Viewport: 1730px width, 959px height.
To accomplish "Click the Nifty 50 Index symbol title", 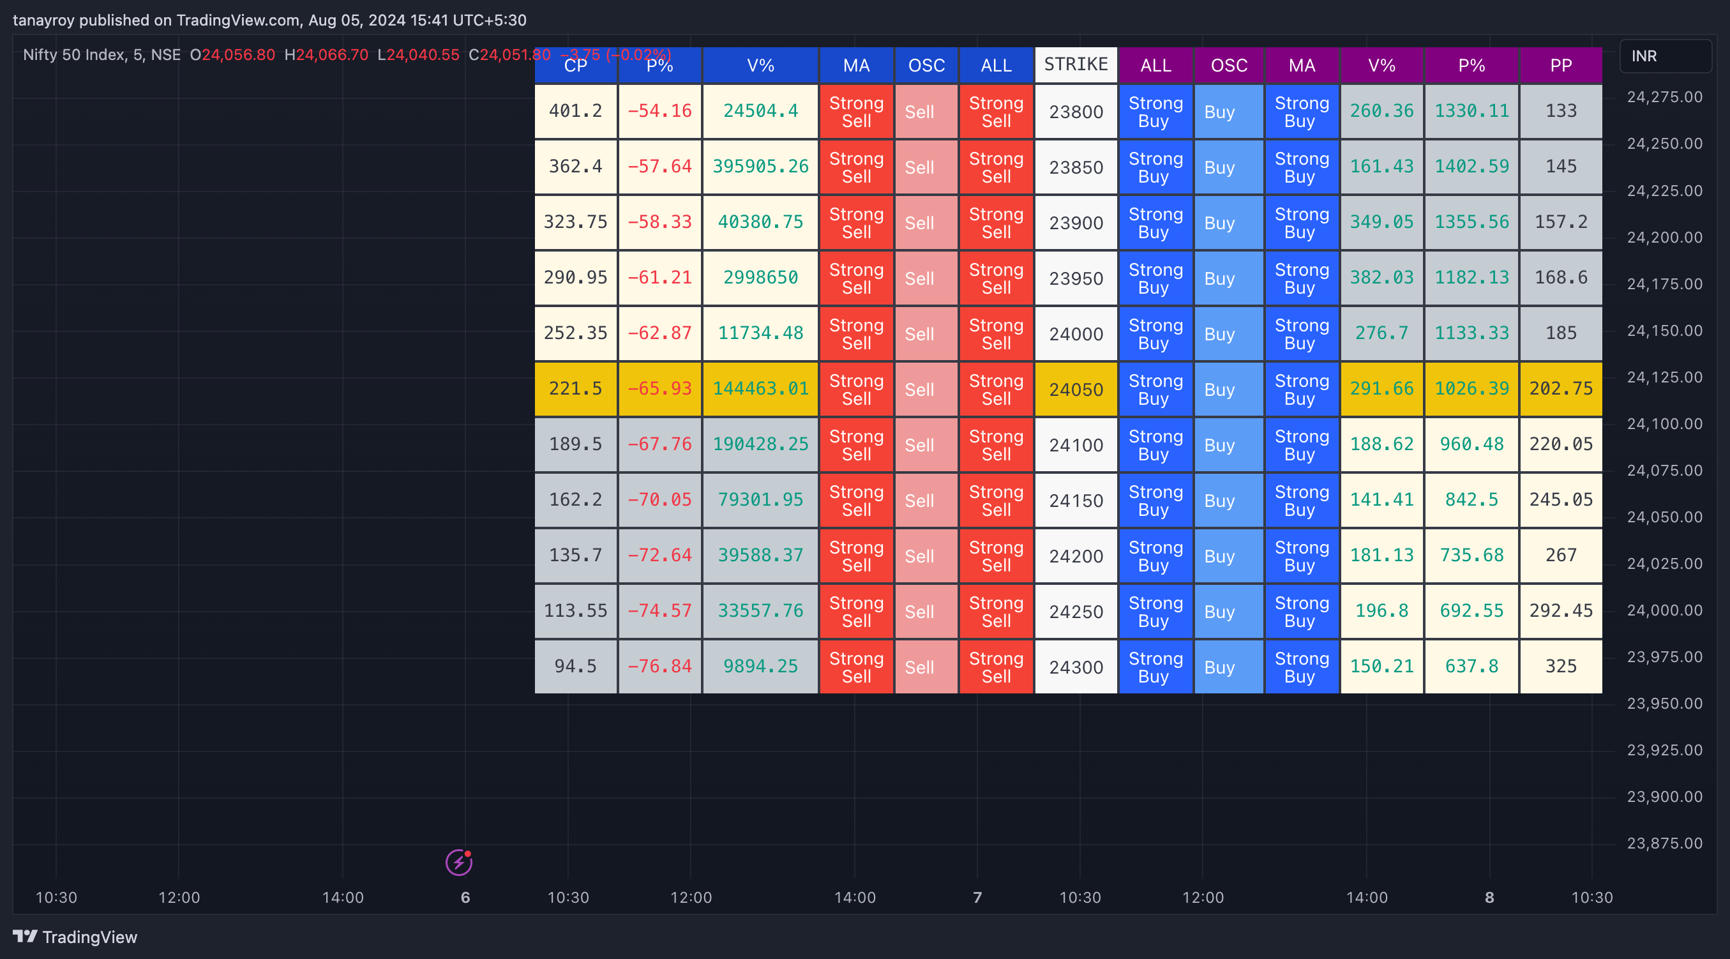I will [102, 55].
